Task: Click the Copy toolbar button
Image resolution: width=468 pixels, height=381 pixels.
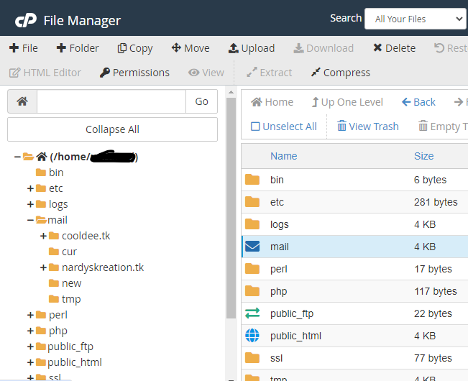Action: pyautogui.click(x=135, y=48)
